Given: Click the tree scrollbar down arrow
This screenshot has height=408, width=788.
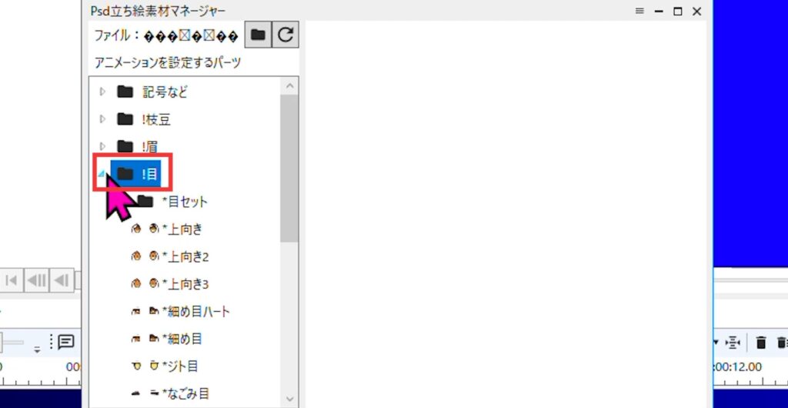Looking at the screenshot, I should click(290, 398).
